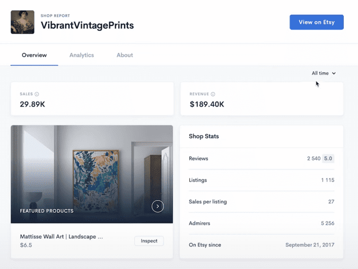Screen dimensions: 358x269
Task: Click the VibrantVintagePrints shop name
Action: (x=87, y=25)
